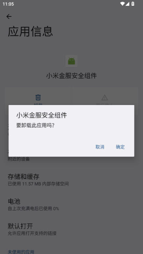
Task: Open the 默认打开 settings entry
Action: tap(71, 229)
